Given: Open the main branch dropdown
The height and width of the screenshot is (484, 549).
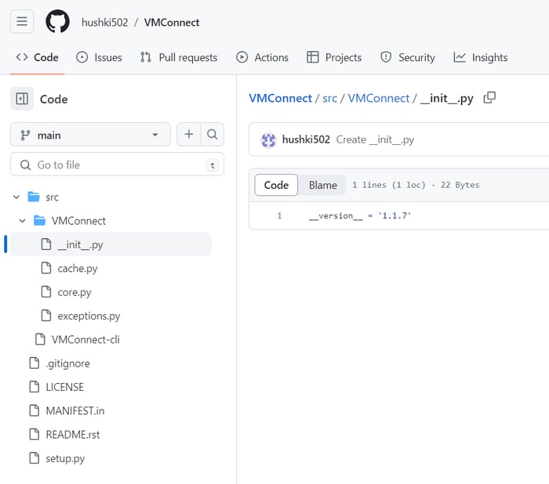Looking at the screenshot, I should point(90,135).
